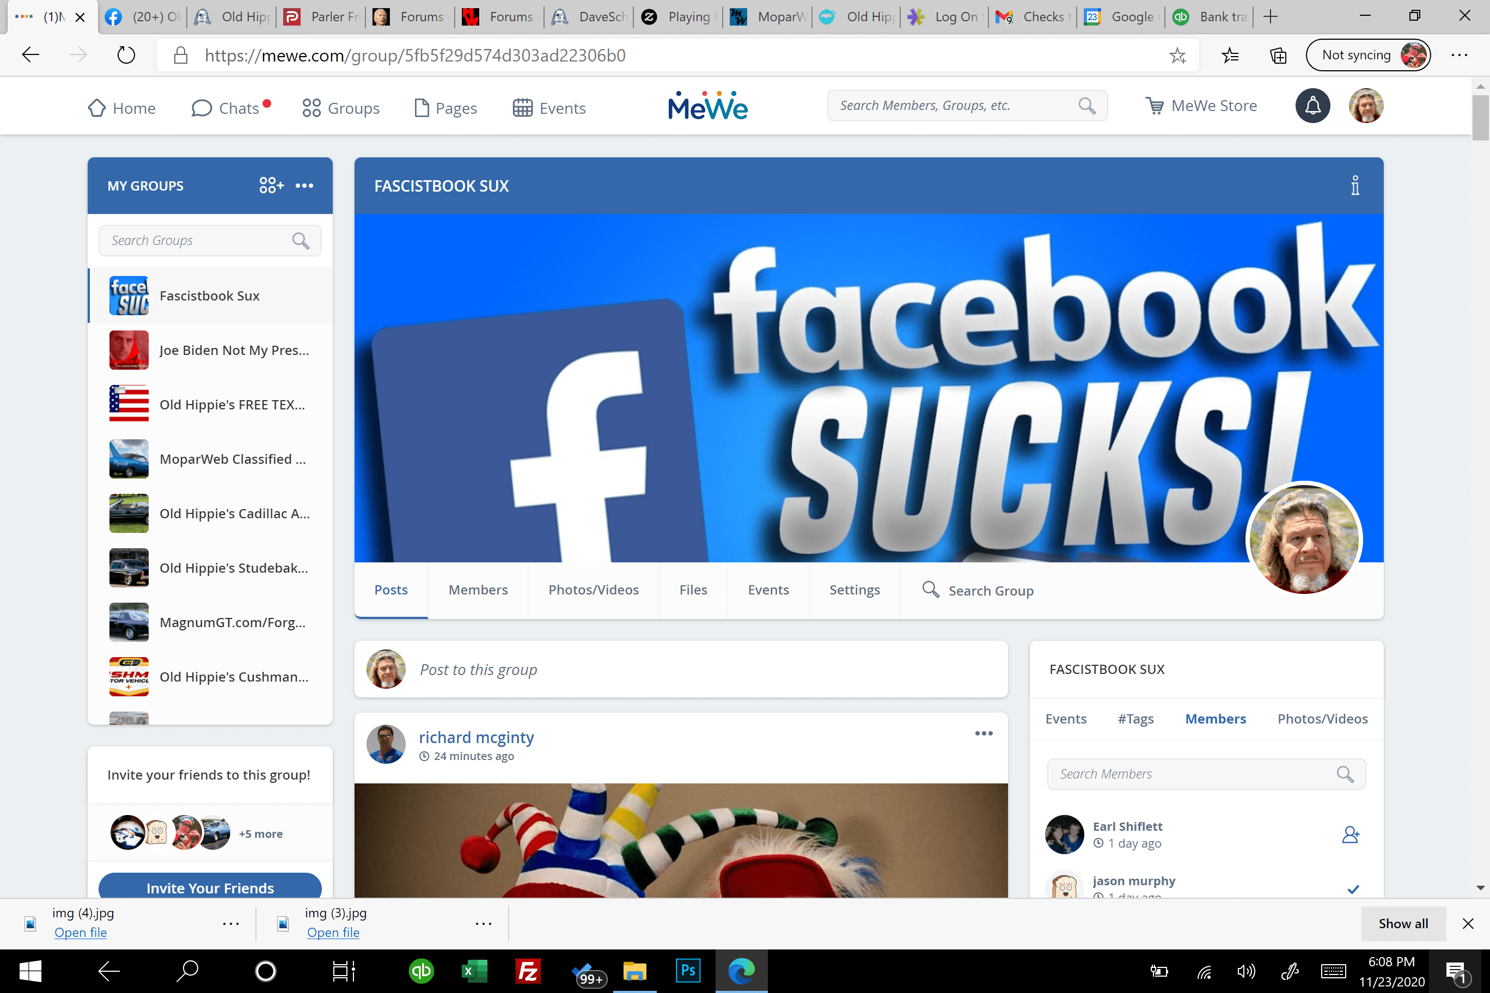Open the group Settings tab
Image resolution: width=1490 pixels, height=993 pixels.
tap(854, 590)
